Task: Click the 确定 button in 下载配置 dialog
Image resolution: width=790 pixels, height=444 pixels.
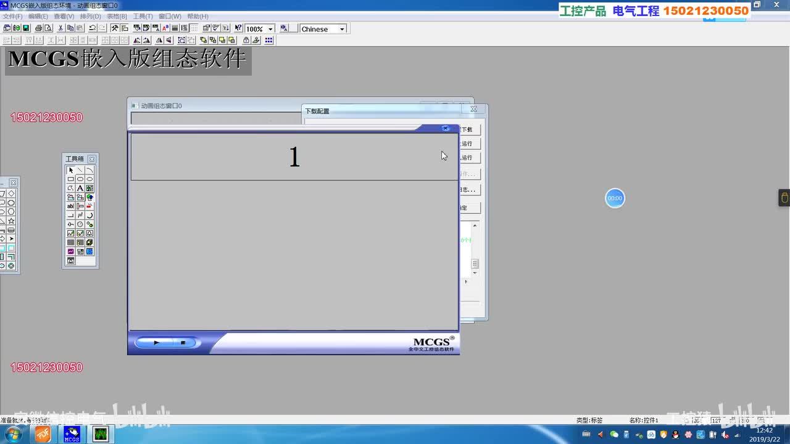Action: (x=470, y=208)
